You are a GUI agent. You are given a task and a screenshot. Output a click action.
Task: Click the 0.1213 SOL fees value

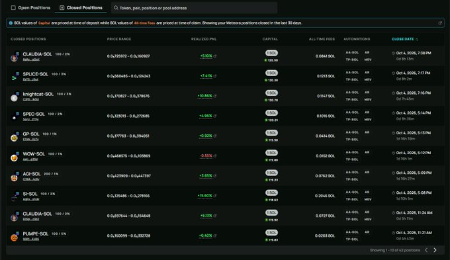click(326, 76)
